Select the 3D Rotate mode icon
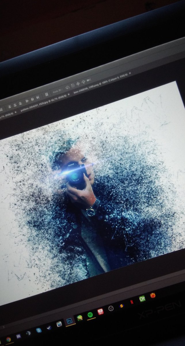This screenshot has height=346, width=185. point(67,87)
